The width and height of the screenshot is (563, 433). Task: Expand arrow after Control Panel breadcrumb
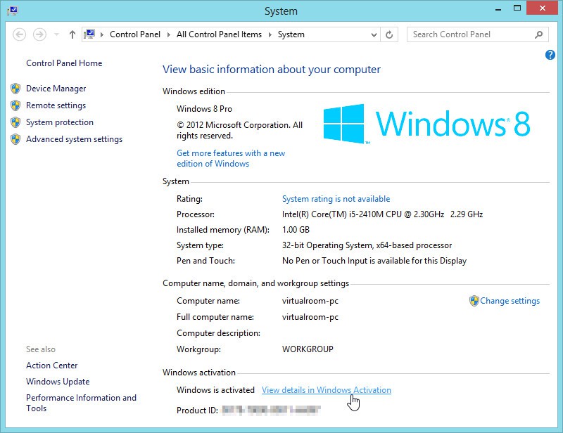[x=168, y=35]
